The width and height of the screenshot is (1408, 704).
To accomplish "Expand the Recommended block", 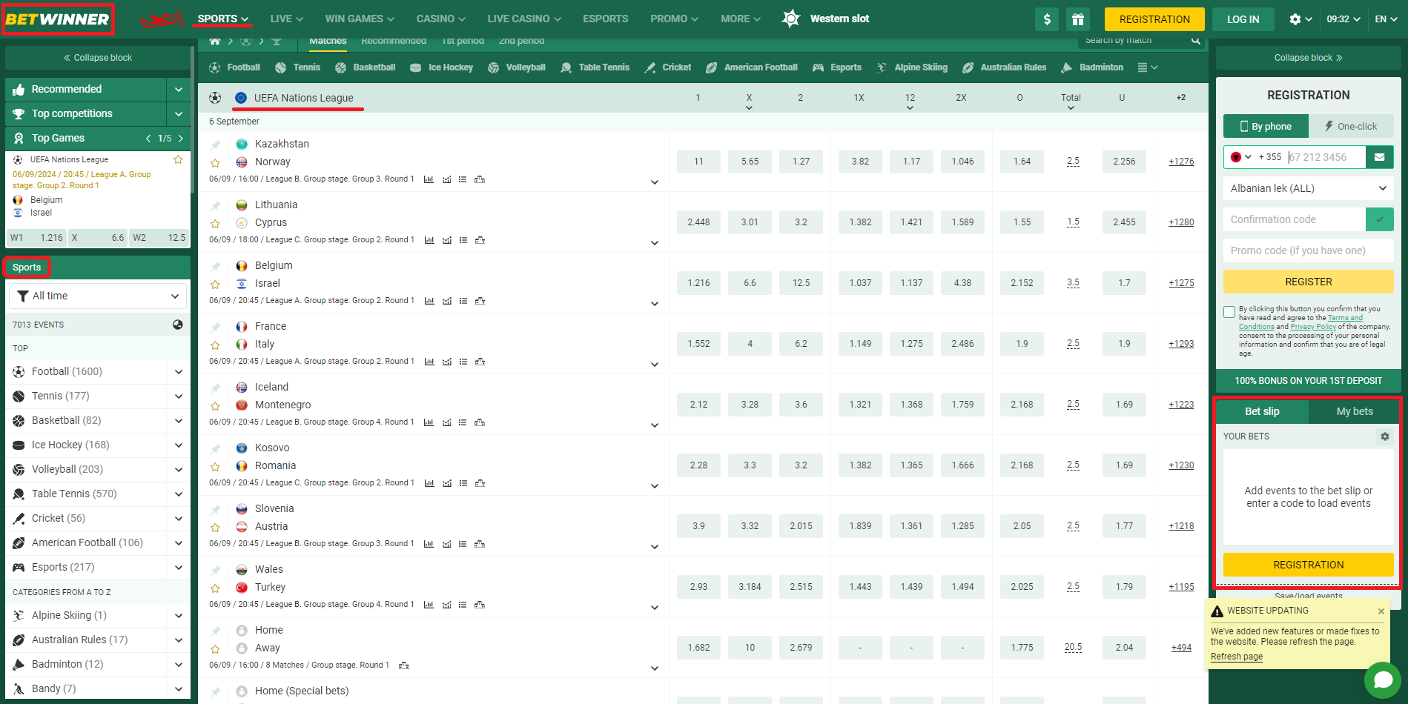I will 178,89.
